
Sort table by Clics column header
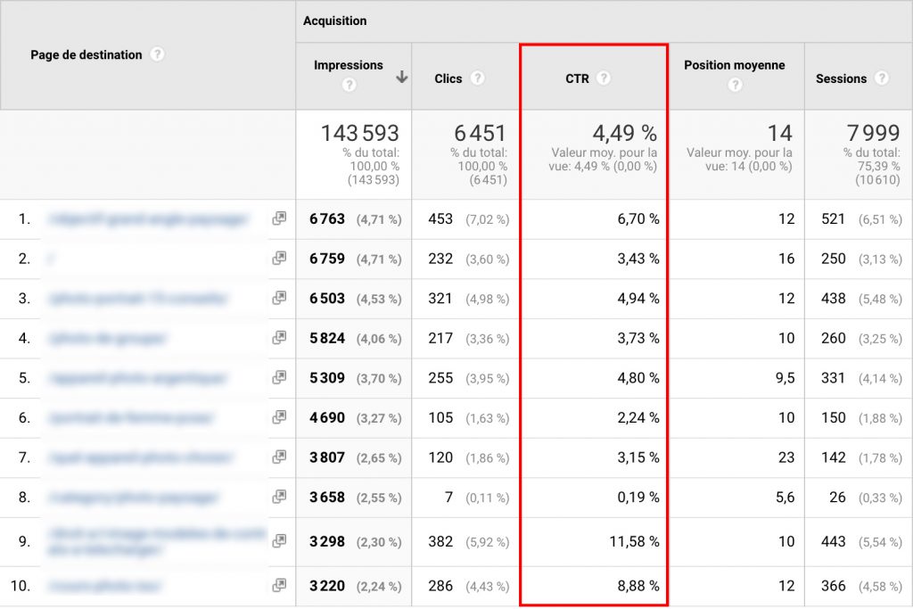(448, 78)
